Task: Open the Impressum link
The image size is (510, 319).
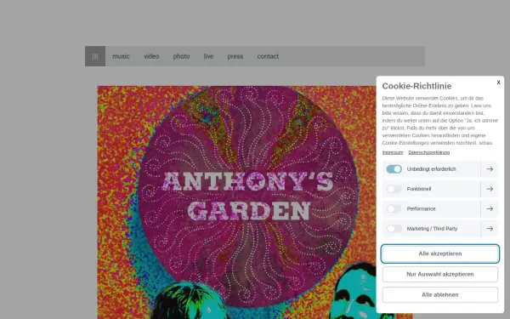Action: pyautogui.click(x=393, y=152)
